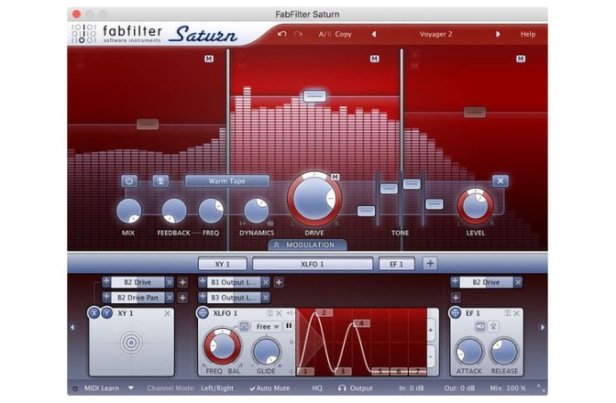Remove the B2 Drive Pan modulation slot
This screenshot has width=616, height=403.
tap(170, 298)
